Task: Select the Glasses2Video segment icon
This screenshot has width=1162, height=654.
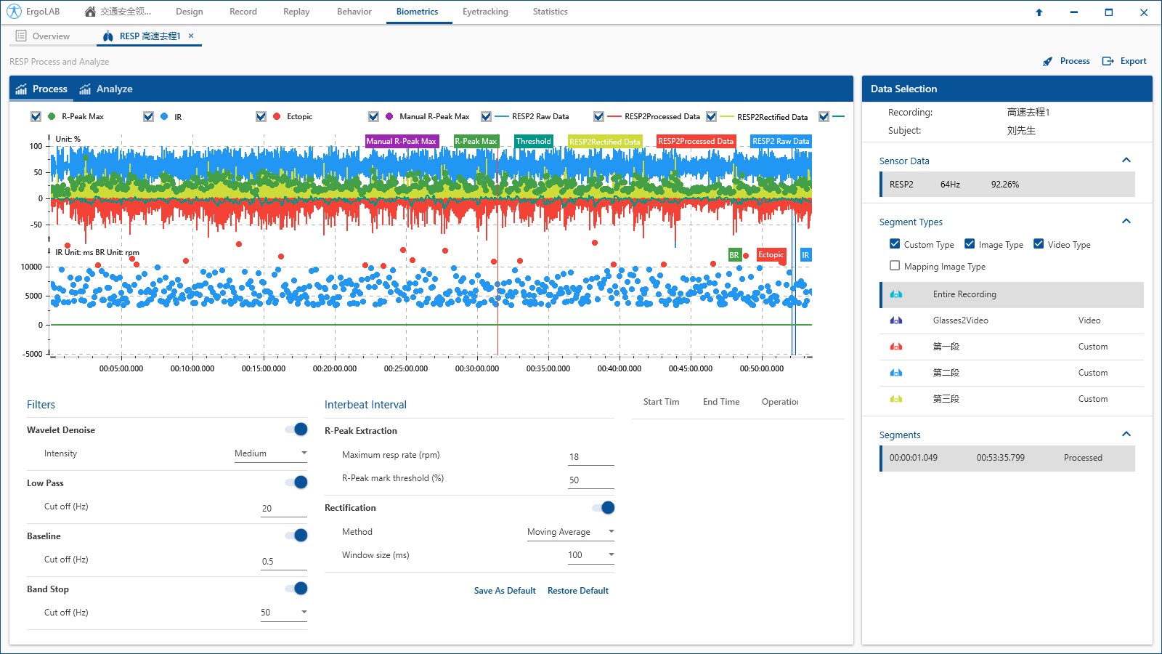Action: 896,320
